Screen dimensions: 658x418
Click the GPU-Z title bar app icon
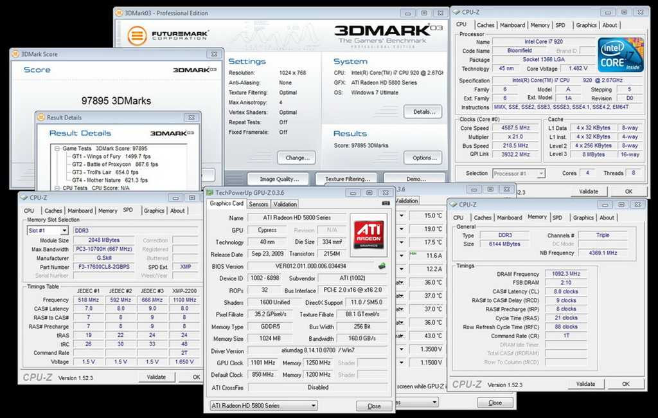click(210, 192)
